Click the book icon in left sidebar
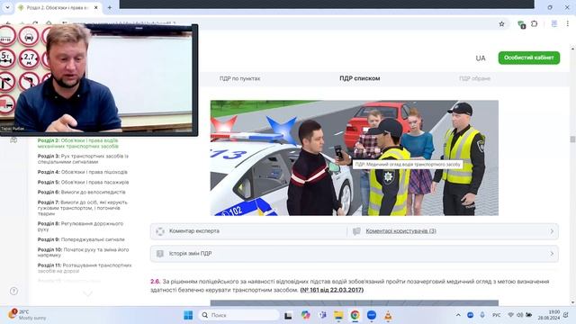 click(13, 140)
